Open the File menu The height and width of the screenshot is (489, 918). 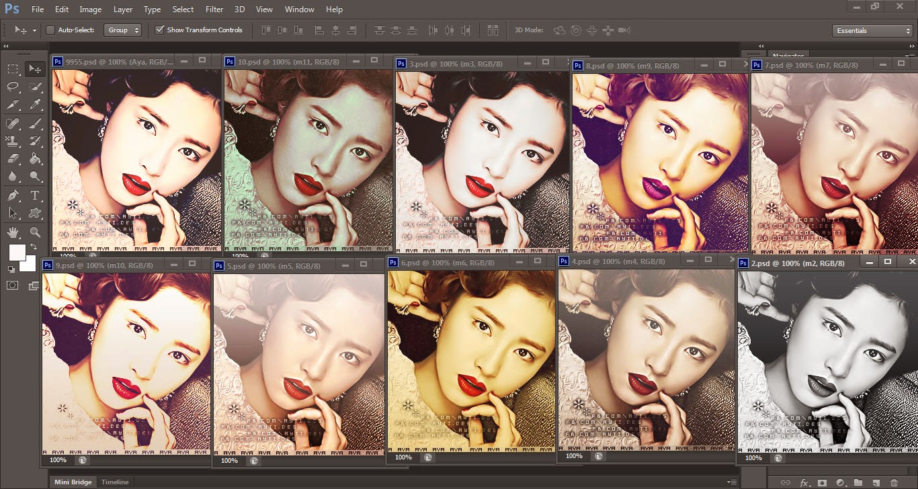(x=38, y=9)
